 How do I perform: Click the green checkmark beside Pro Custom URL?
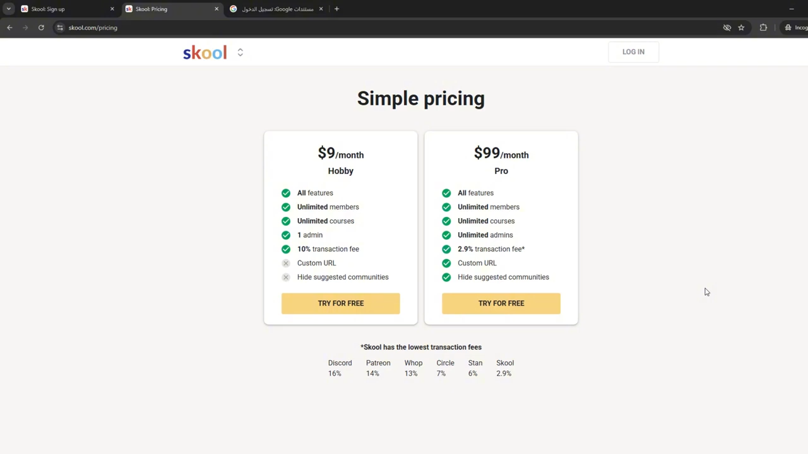(446, 263)
